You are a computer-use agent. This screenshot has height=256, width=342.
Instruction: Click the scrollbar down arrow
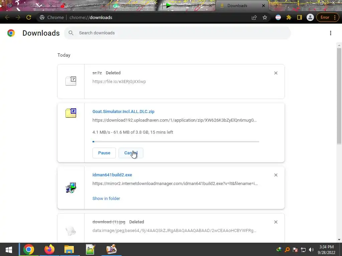pyautogui.click(x=339, y=240)
